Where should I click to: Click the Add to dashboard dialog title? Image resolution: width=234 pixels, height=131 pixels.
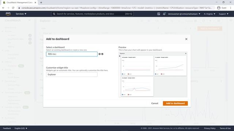[58, 39]
